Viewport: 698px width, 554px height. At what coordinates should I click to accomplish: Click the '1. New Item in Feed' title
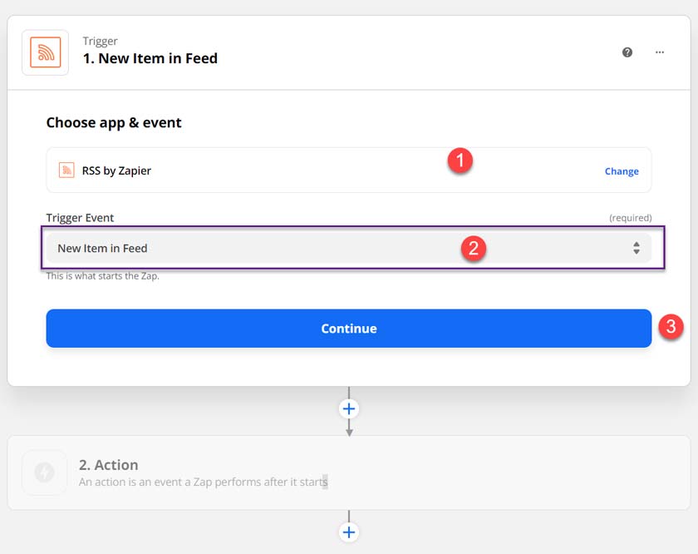(150, 58)
